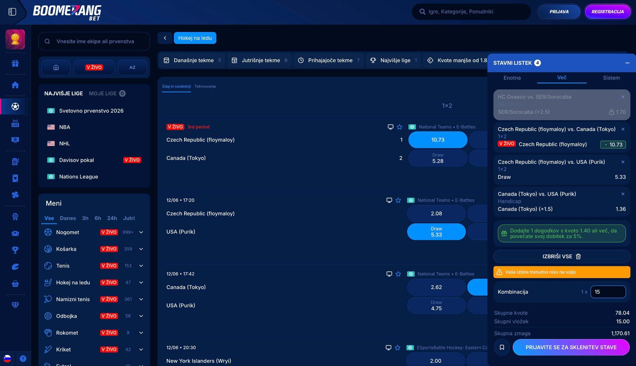The width and height of the screenshot is (636, 366).
Task: Open the Tekmovanja tab
Action: tap(205, 86)
